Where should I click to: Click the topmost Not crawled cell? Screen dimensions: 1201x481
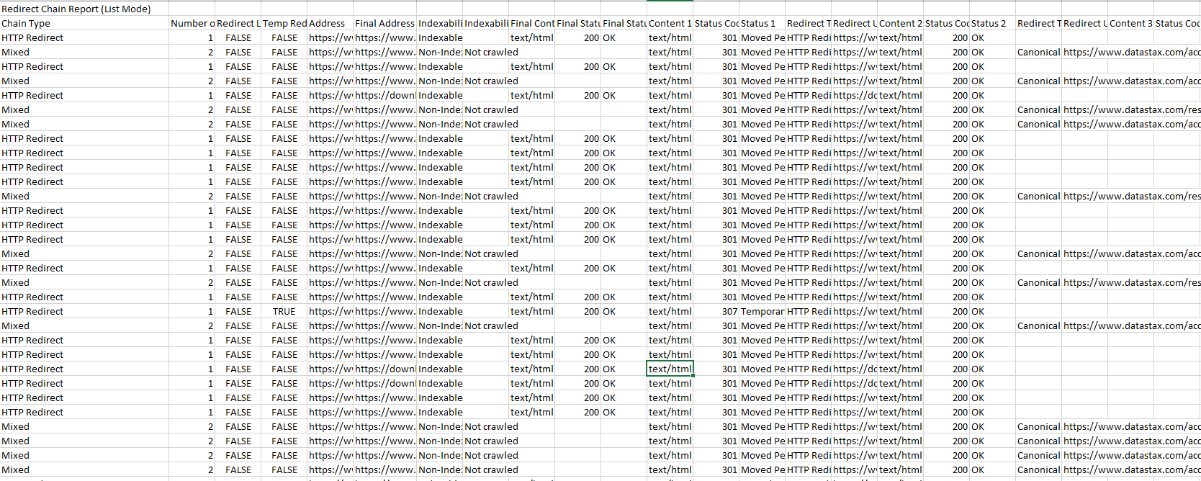coord(491,52)
